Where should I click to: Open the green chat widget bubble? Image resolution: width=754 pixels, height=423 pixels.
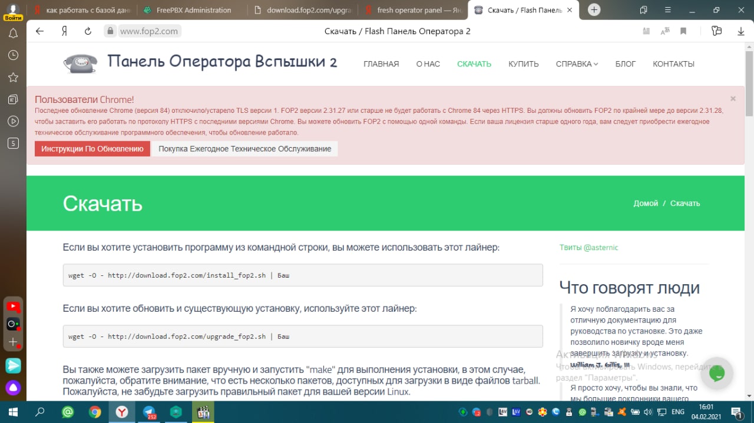(x=717, y=373)
